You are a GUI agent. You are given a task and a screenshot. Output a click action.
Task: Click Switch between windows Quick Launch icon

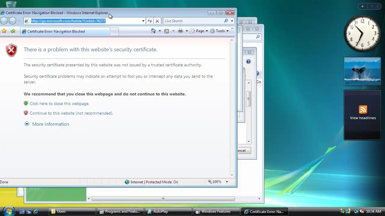point(29,211)
